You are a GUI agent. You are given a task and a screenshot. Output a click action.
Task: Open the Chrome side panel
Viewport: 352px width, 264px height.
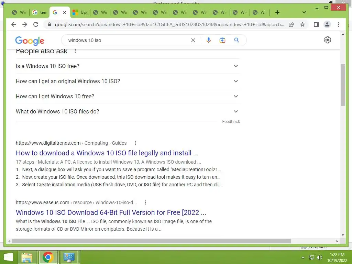(316, 24)
